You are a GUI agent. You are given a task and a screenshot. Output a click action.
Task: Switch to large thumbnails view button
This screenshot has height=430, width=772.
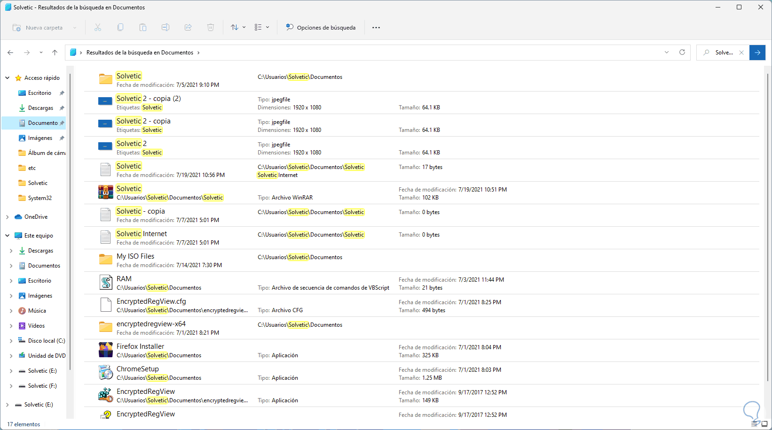click(x=764, y=424)
